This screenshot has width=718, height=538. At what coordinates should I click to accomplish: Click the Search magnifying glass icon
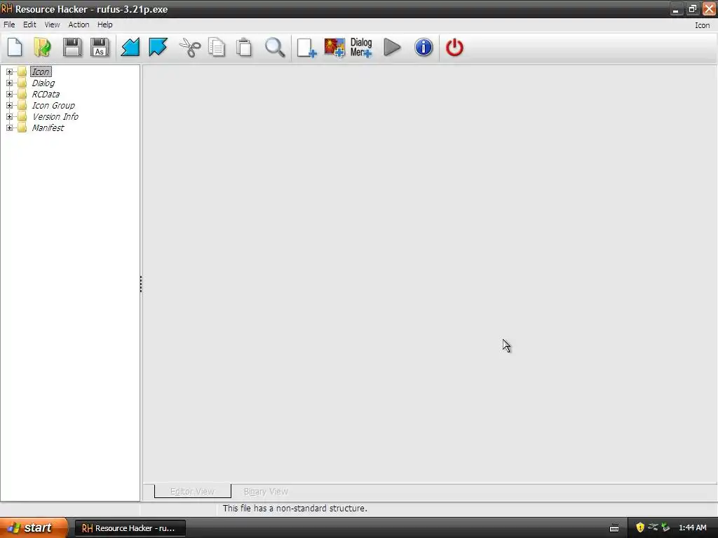275,47
